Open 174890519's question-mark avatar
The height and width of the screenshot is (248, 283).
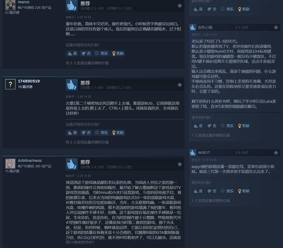(x=10, y=84)
